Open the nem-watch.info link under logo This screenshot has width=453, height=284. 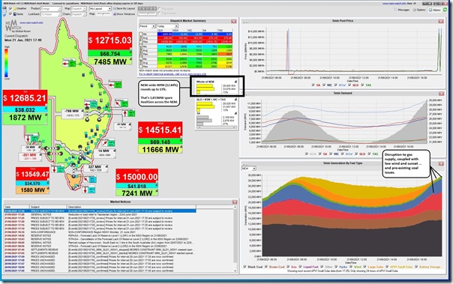click(31, 22)
